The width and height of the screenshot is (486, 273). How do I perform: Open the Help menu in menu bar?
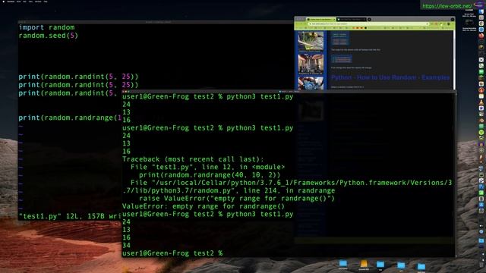pos(46,2)
